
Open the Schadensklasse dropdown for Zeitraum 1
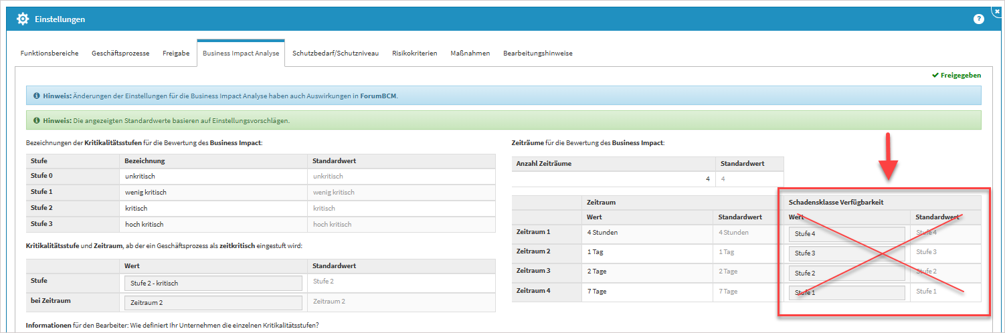[846, 234]
